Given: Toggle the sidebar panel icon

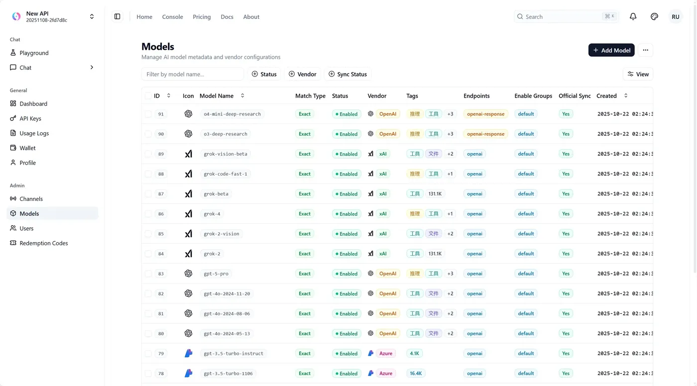Looking at the screenshot, I should [117, 16].
